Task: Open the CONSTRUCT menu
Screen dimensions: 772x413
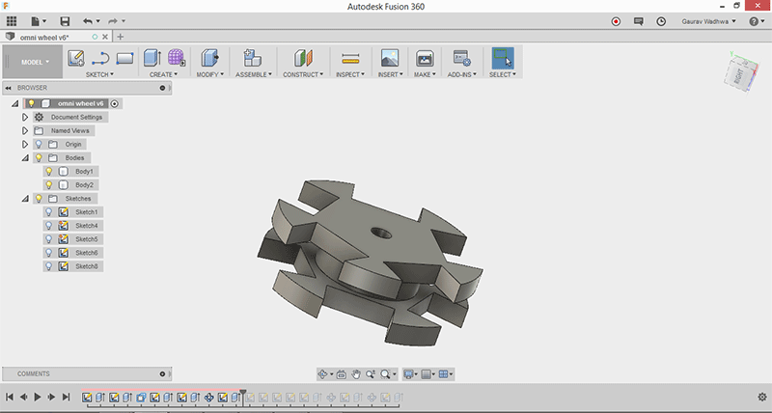Action: [303, 74]
